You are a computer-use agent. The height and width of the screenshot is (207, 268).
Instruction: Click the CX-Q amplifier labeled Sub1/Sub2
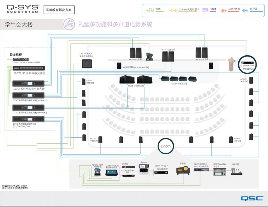(x=28, y=108)
